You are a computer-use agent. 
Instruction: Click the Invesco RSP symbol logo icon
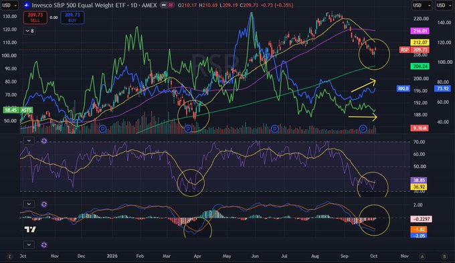point(26,5)
